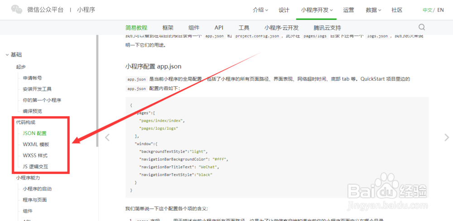
Task: Expand the 介绍 dropdown menu
Action: pos(260,10)
